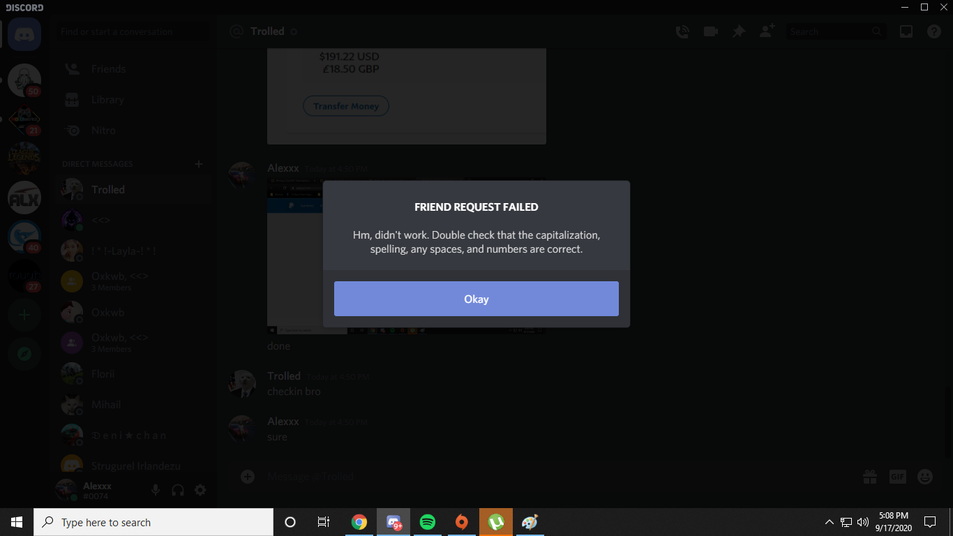The width and height of the screenshot is (953, 536).
Task: Toggle microphone mute in user panel
Action: [x=156, y=490]
